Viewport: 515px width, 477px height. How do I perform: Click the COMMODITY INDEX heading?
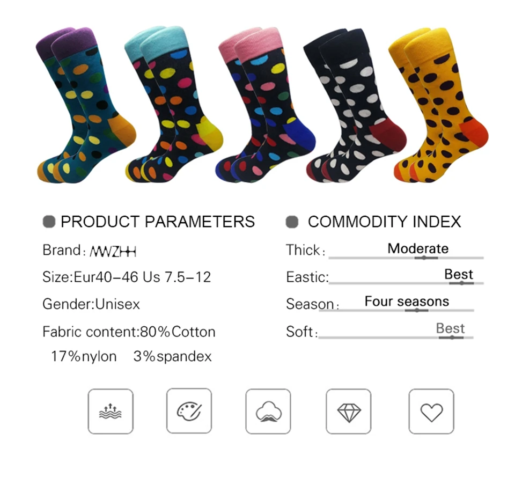click(x=384, y=222)
